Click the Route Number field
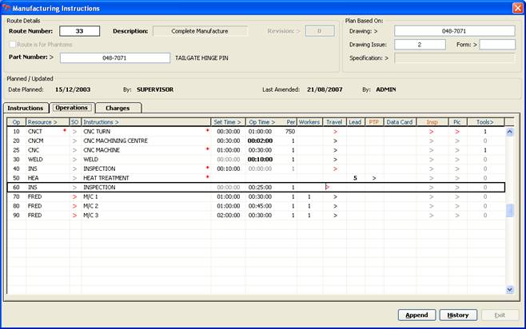526x329 pixels. tap(79, 31)
